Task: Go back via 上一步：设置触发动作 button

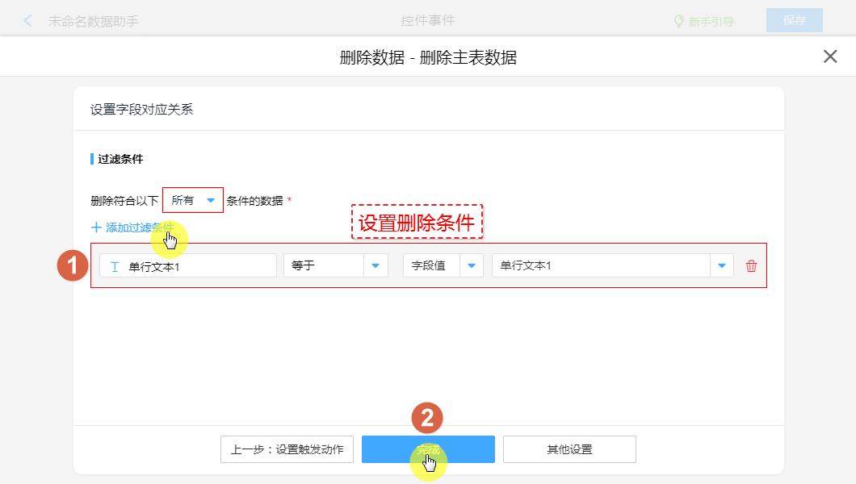Action: point(287,449)
